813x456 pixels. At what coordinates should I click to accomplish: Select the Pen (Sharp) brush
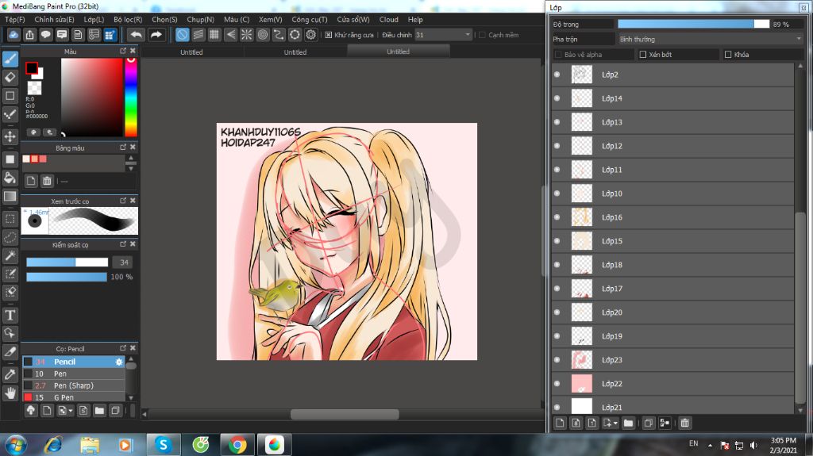(x=74, y=385)
